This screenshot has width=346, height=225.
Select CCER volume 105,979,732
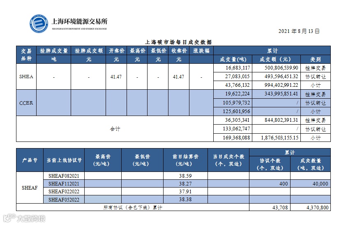pyautogui.click(x=236, y=103)
